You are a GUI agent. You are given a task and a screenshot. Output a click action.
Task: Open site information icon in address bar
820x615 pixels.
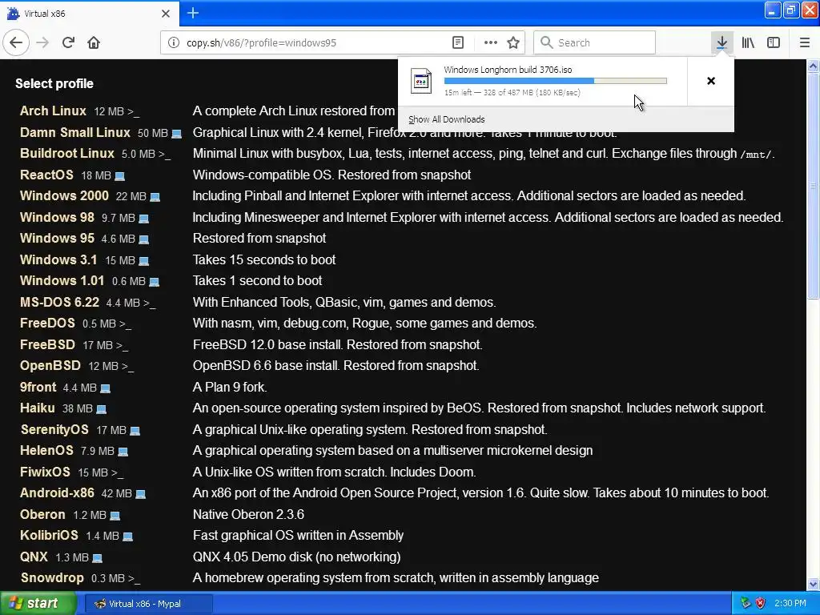(174, 43)
